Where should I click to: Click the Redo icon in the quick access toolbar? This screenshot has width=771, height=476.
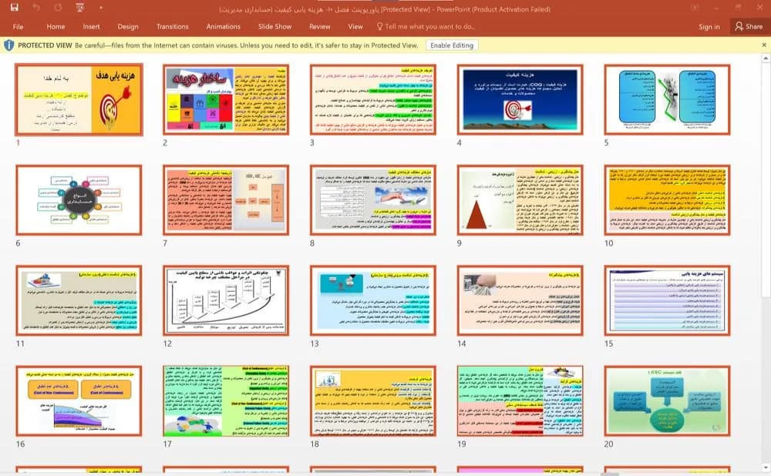[58, 8]
